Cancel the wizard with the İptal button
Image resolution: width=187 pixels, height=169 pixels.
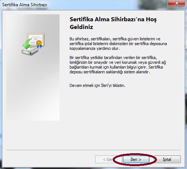pyautogui.click(x=167, y=159)
